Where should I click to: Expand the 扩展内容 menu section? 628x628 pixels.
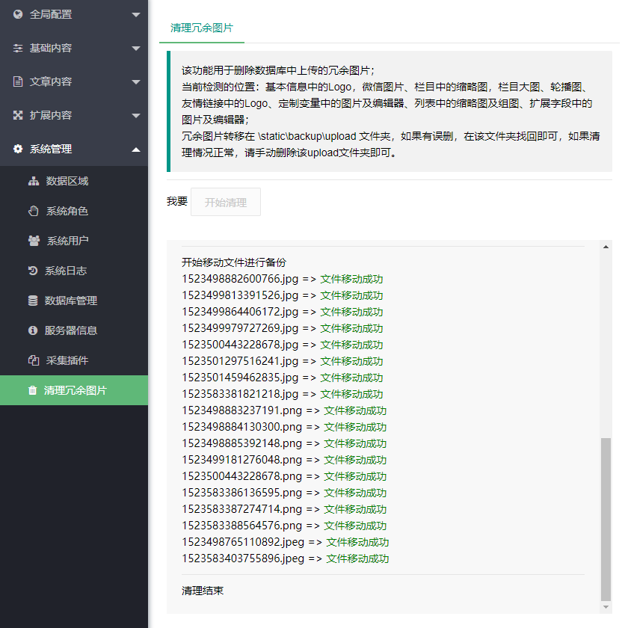[x=75, y=114]
